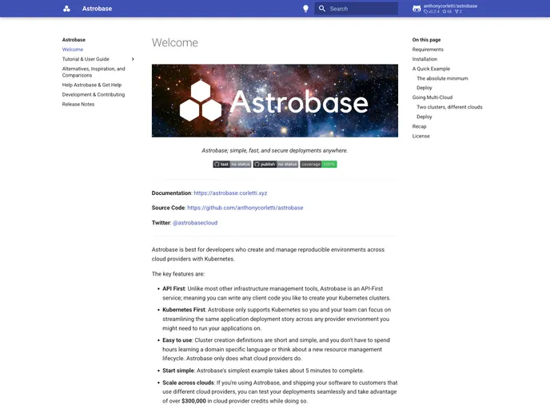The height and width of the screenshot is (409, 550).
Task: Open Release Notes page
Action: pyautogui.click(x=78, y=104)
